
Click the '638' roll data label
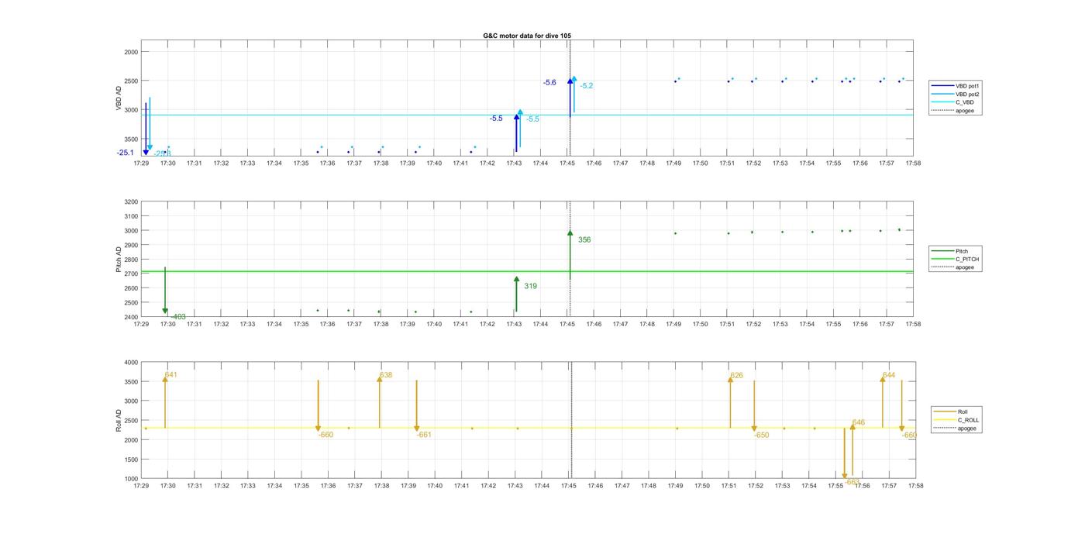pyautogui.click(x=385, y=375)
